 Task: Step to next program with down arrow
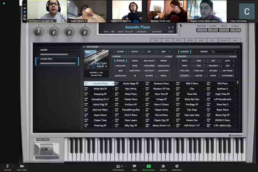[173, 28]
